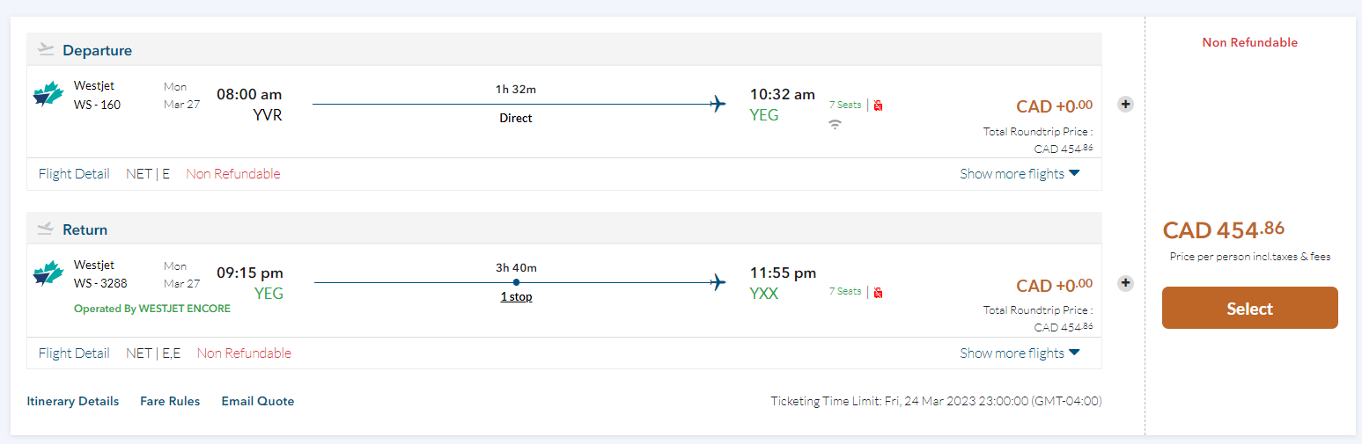This screenshot has width=1362, height=444.
Task: Click the Westjet logo on departure flight
Action: coord(48,93)
